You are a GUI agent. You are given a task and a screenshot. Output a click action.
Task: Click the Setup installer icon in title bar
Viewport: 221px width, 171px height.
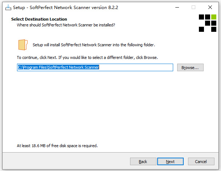coord(8,7)
